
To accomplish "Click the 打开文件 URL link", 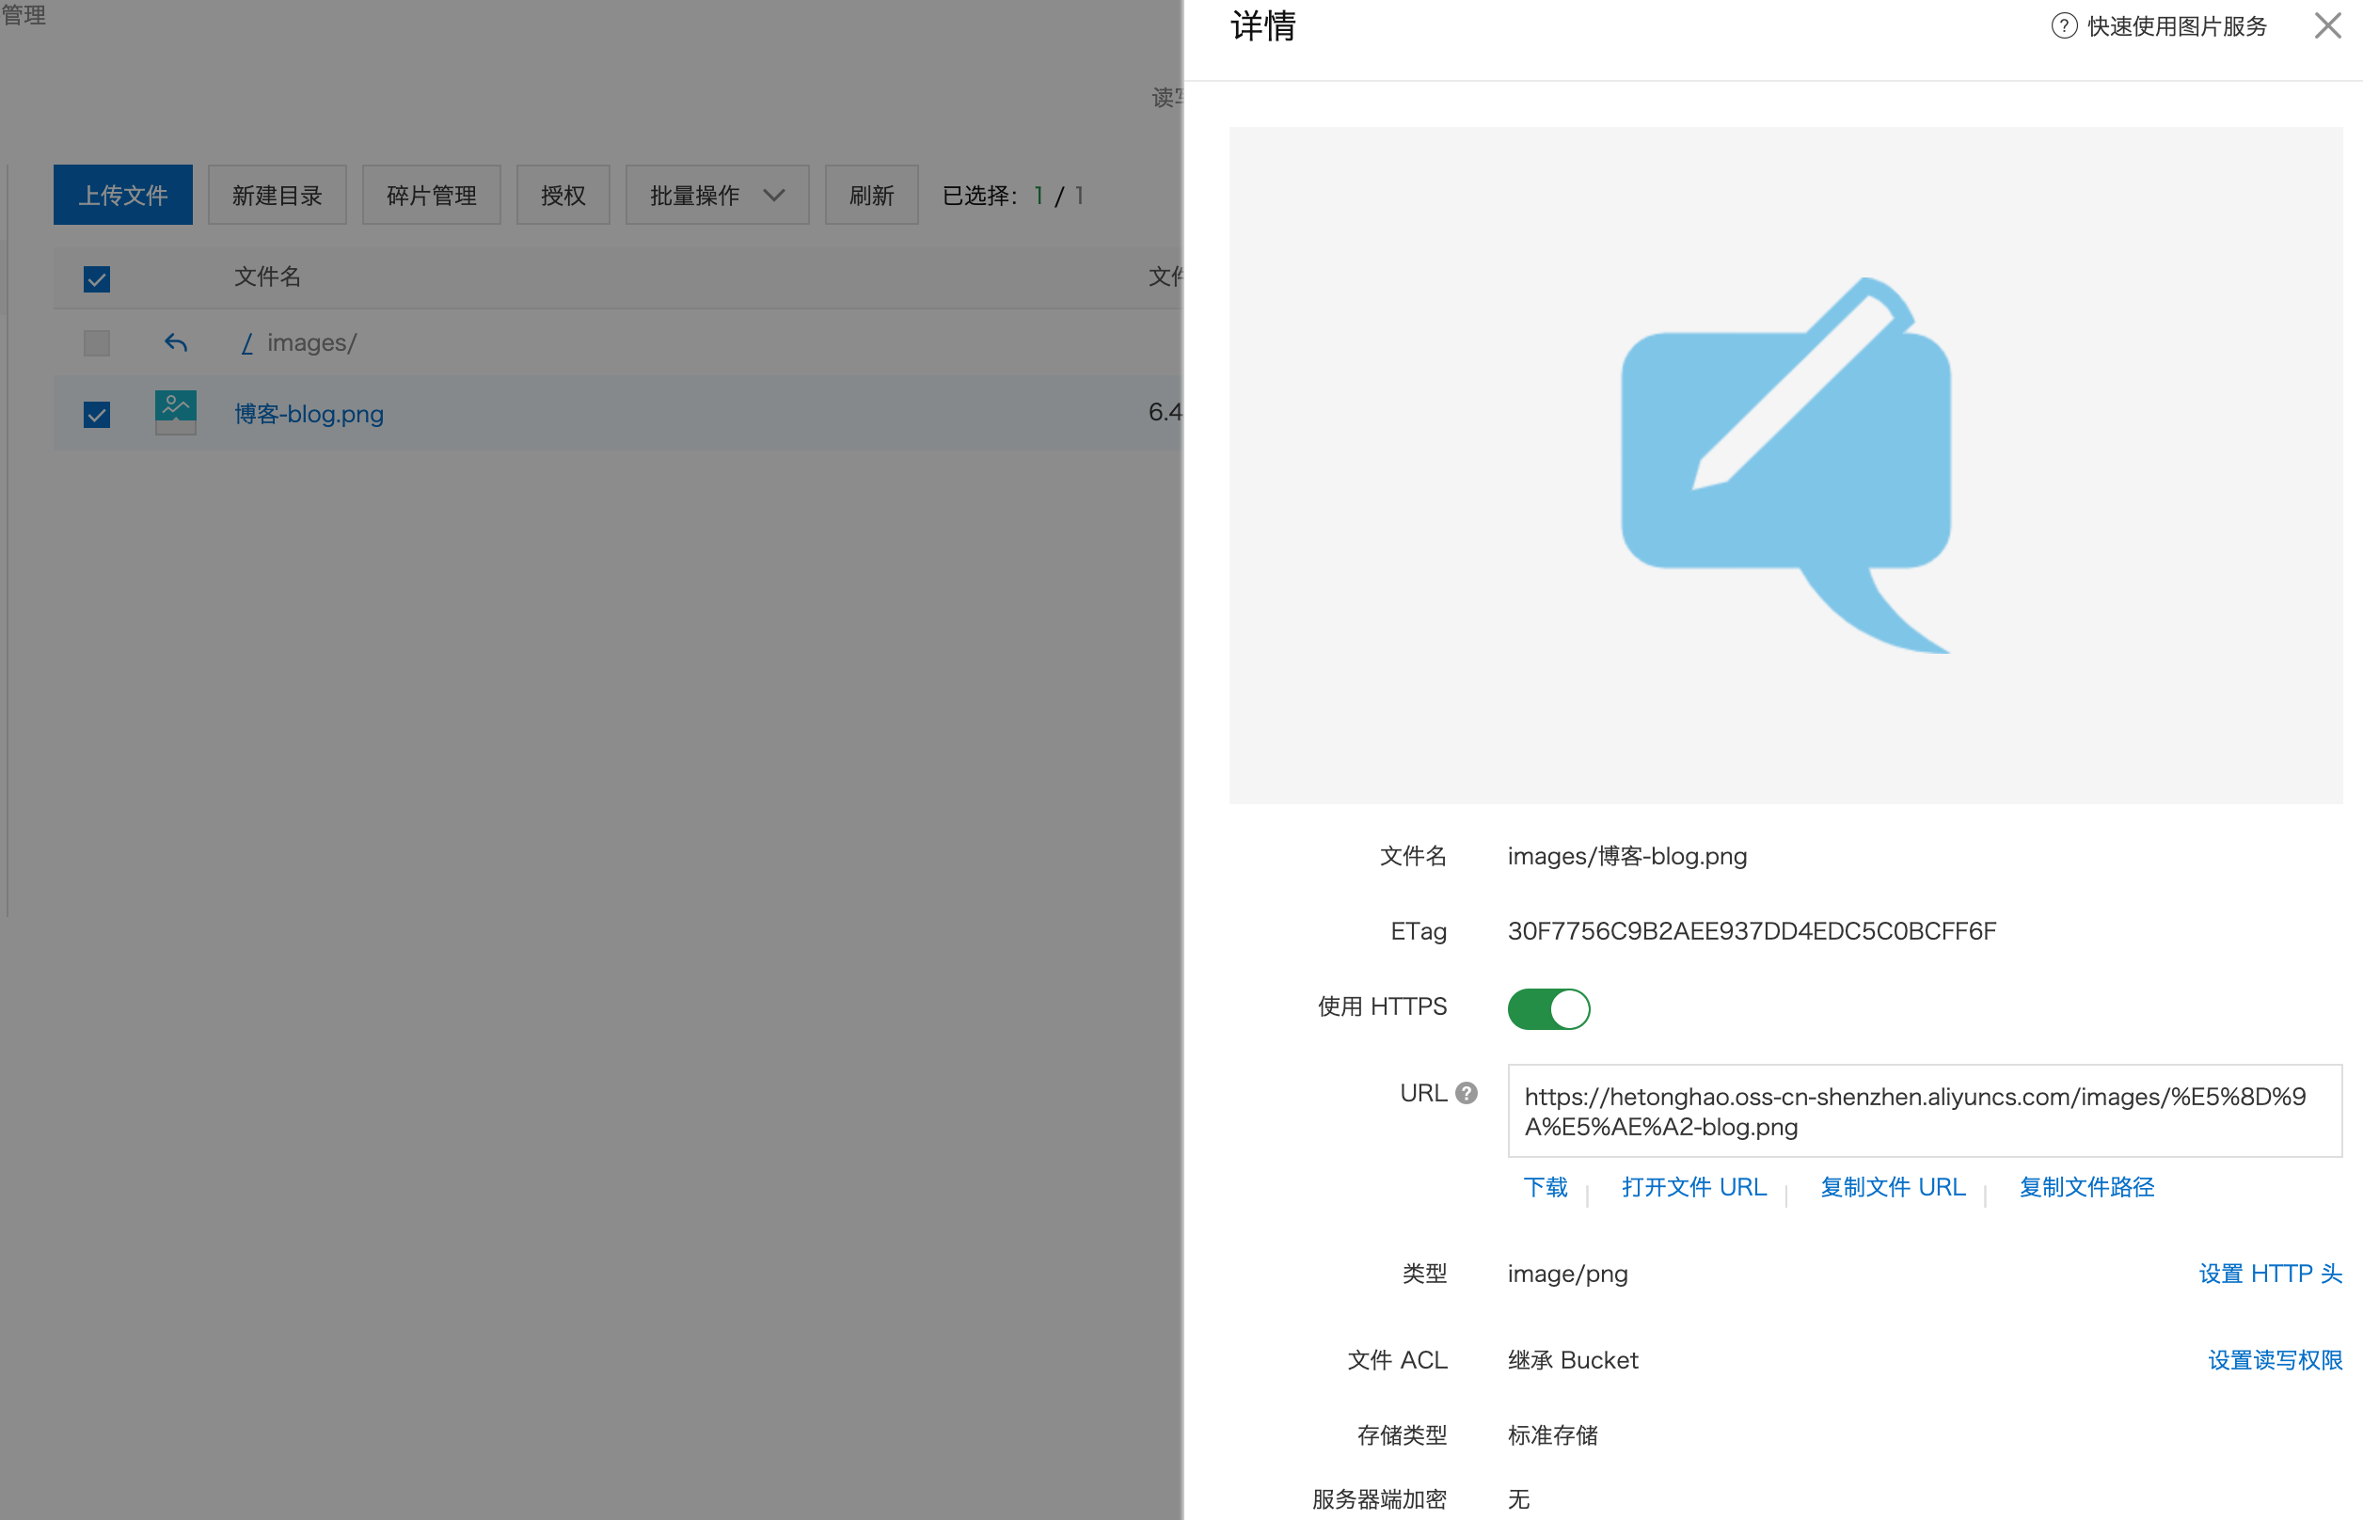I will point(1693,1186).
